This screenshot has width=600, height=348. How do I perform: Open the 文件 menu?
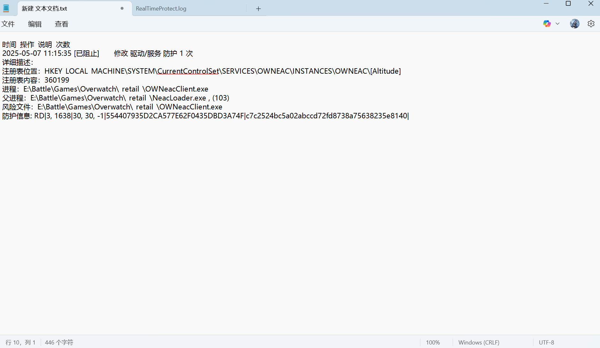(x=8, y=24)
